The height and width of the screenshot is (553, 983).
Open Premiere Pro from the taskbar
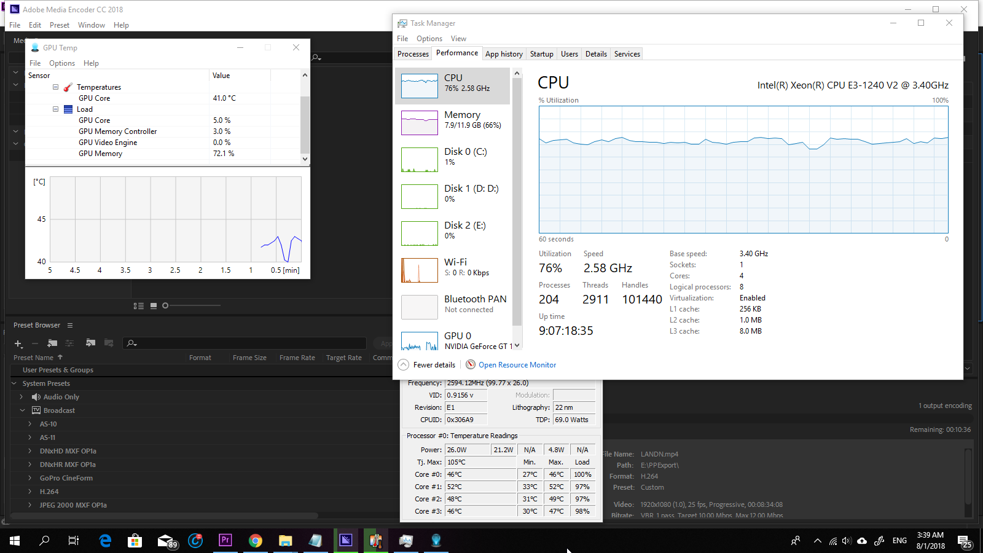pyautogui.click(x=225, y=541)
